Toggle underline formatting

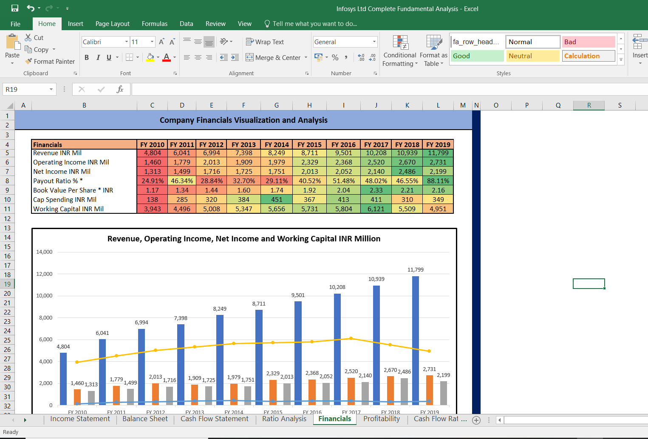click(x=109, y=57)
